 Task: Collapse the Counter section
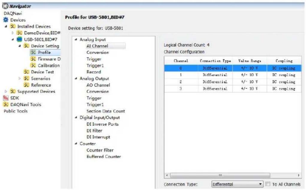click(76, 143)
